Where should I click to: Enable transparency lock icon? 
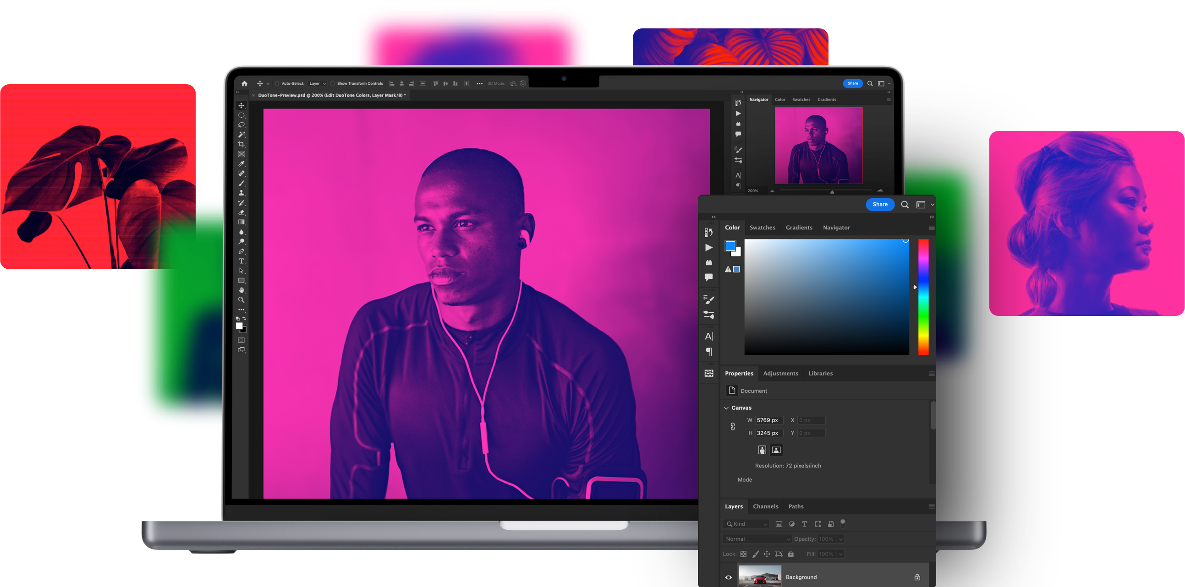coord(743,554)
